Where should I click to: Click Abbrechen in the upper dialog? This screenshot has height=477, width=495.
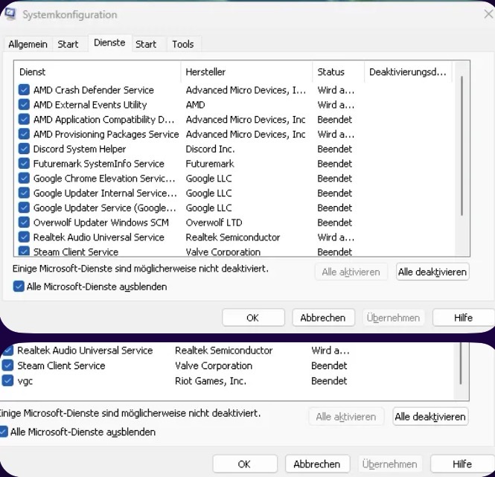click(323, 318)
